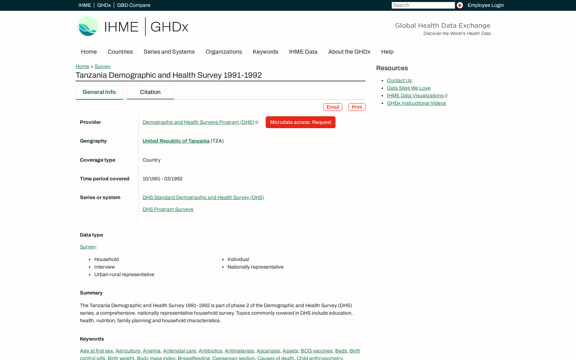Open the IHME link in the top bar

pyautogui.click(x=85, y=5)
